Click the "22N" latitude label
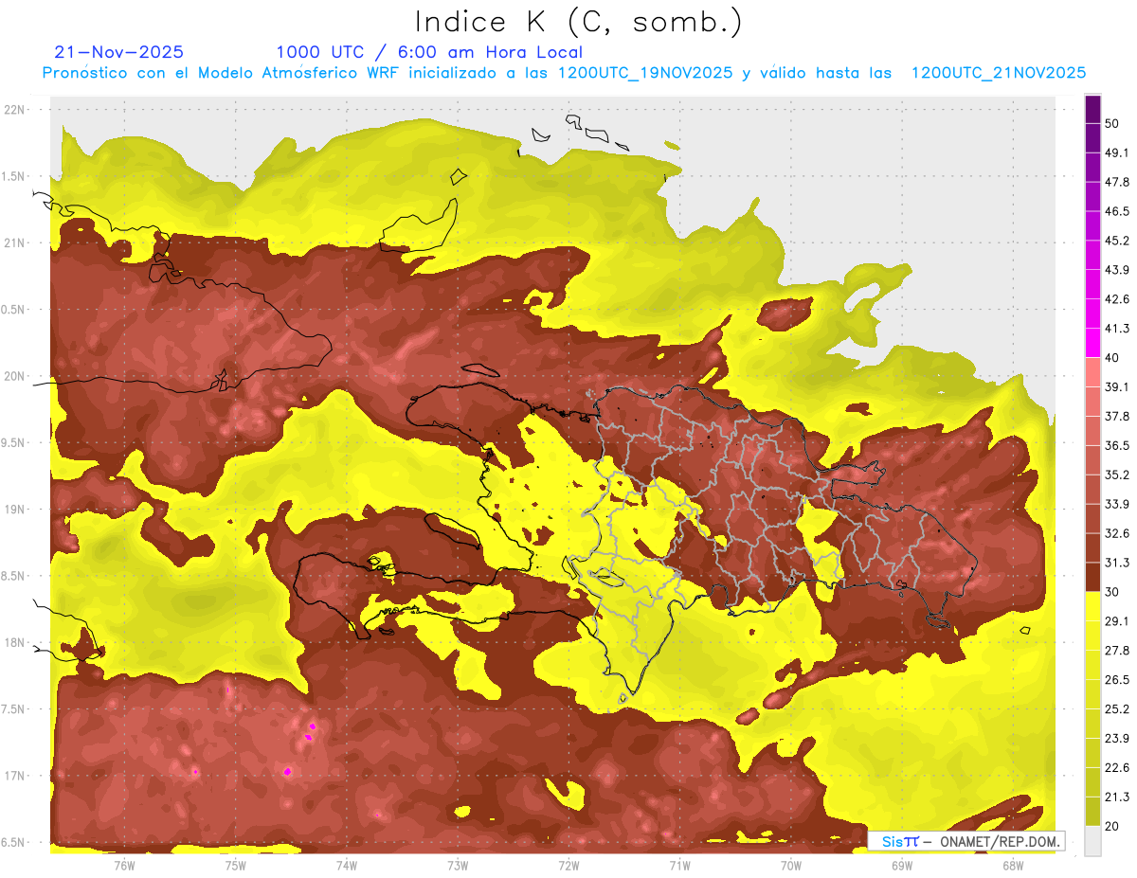The height and width of the screenshot is (878, 1137). (14, 110)
